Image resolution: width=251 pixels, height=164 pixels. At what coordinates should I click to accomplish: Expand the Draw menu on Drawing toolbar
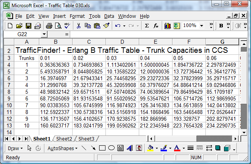pos(15,149)
